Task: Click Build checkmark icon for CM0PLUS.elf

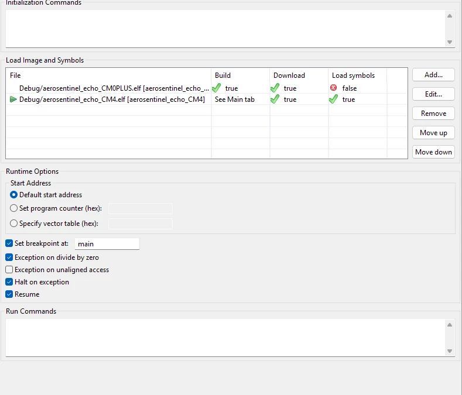Action: point(217,88)
